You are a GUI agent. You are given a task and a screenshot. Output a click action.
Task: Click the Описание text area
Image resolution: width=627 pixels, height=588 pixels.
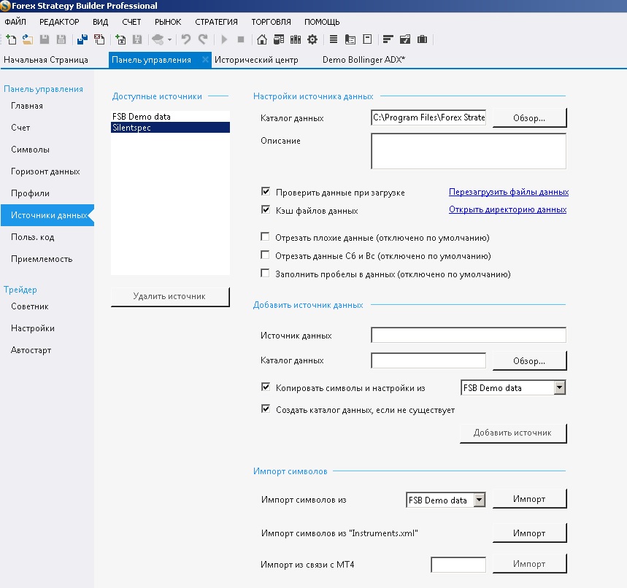(469, 151)
